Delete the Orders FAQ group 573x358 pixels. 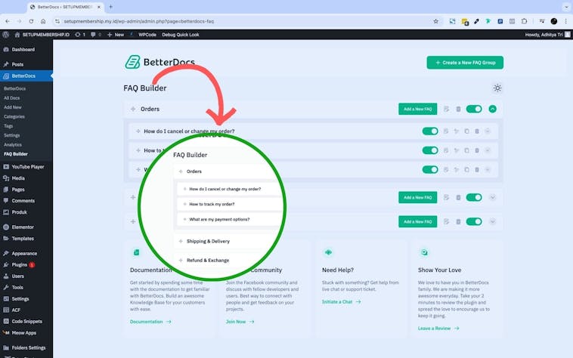click(458, 110)
